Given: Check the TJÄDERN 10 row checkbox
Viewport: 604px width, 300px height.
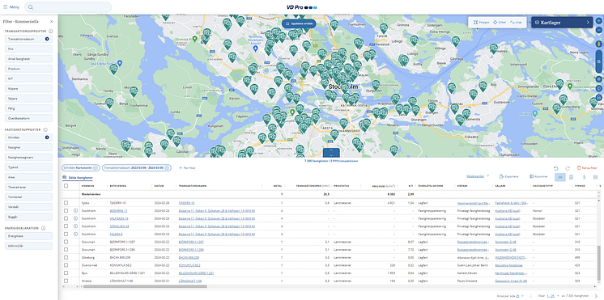Looking at the screenshot, I should (x=66, y=203).
